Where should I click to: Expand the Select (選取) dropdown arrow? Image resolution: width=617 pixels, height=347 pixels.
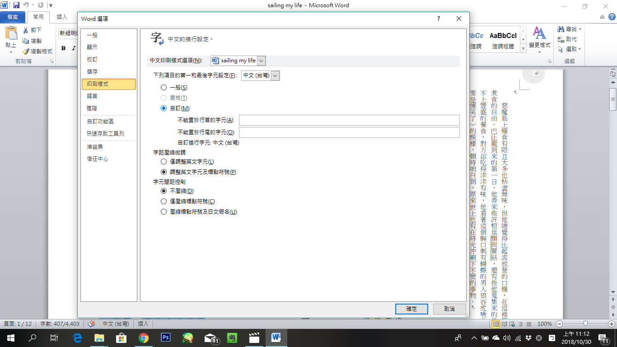[580, 49]
